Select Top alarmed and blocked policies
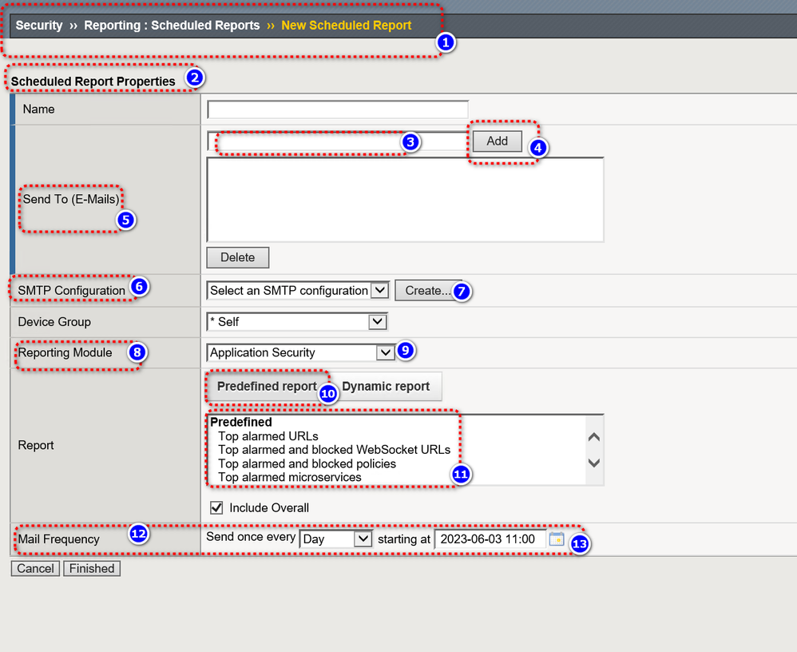This screenshot has height=652, width=797. coord(307,463)
